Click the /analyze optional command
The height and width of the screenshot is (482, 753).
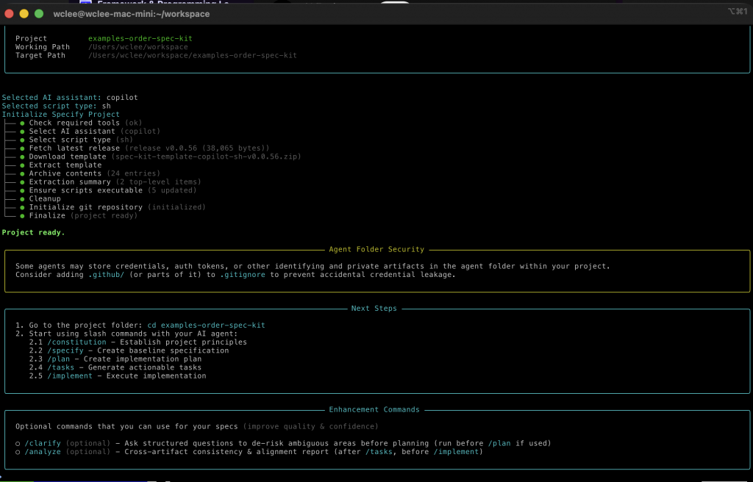pyautogui.click(x=43, y=452)
